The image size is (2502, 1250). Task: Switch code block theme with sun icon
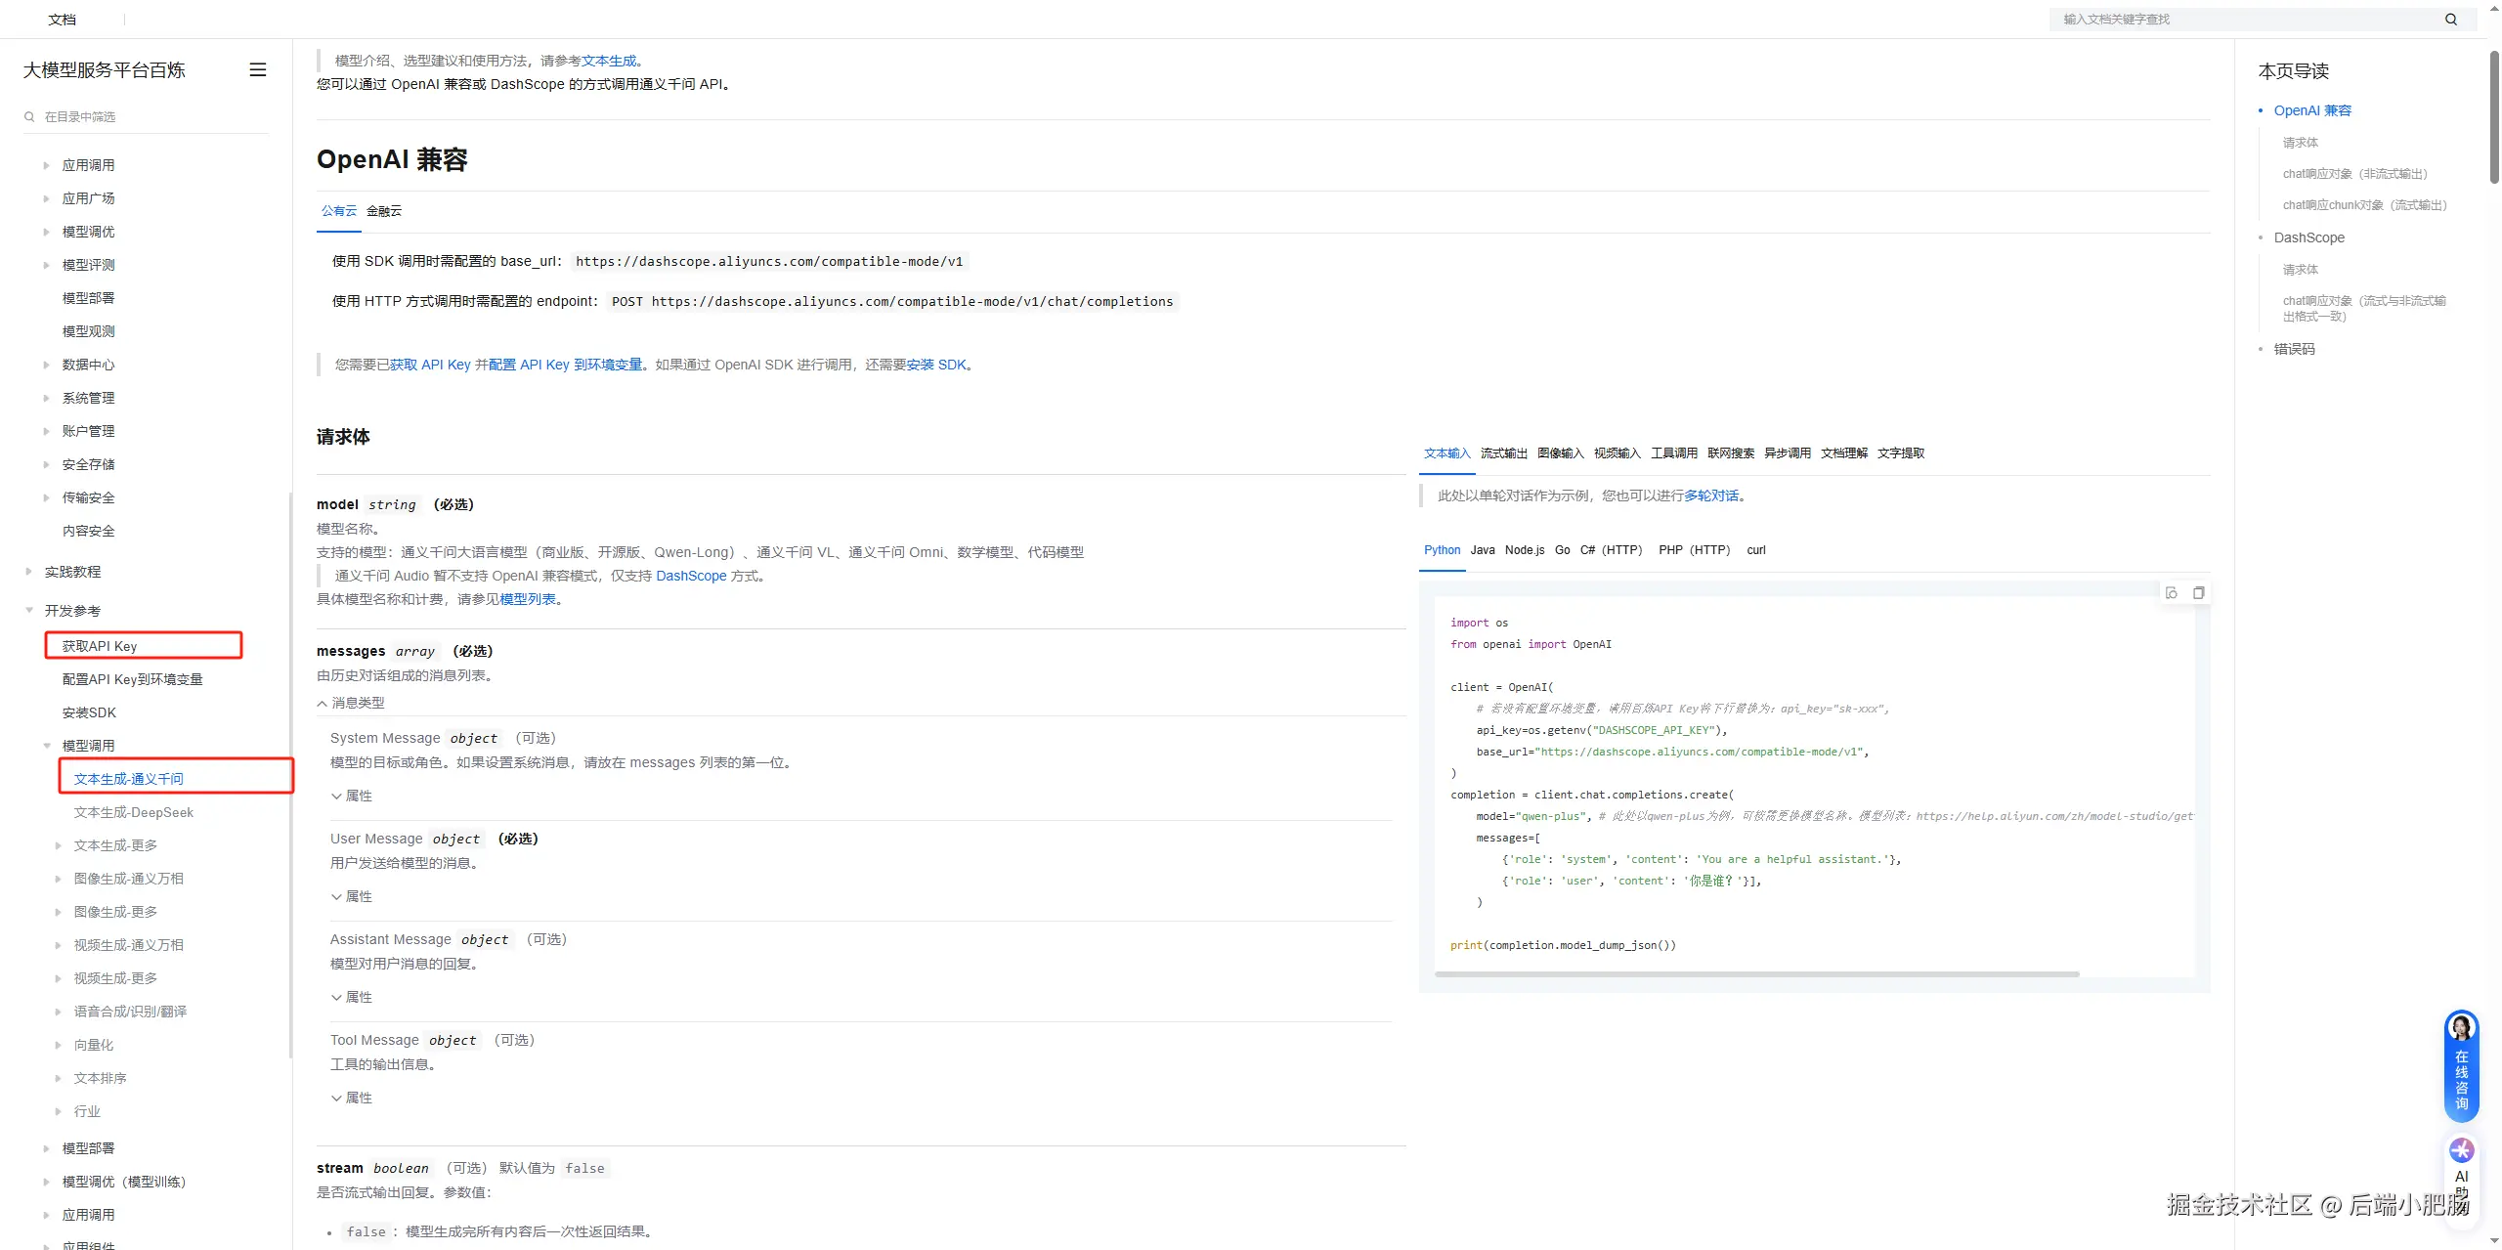2171,593
